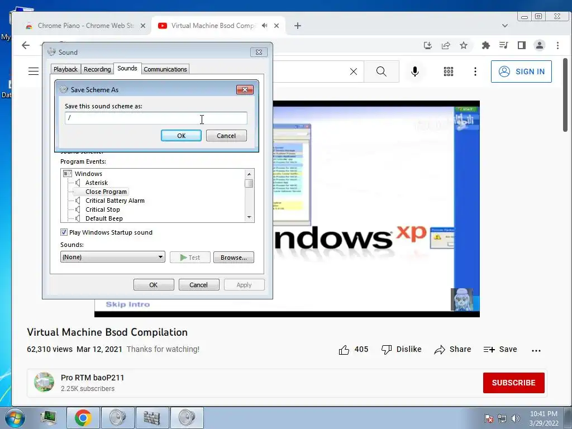The width and height of the screenshot is (572, 429).
Task: Click the network tray icon
Action: click(502, 418)
